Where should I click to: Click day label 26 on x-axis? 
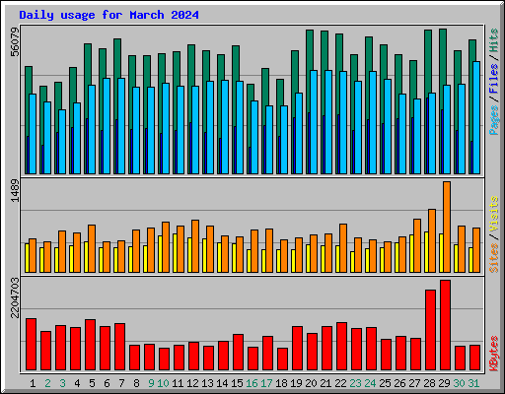[x=399, y=383]
